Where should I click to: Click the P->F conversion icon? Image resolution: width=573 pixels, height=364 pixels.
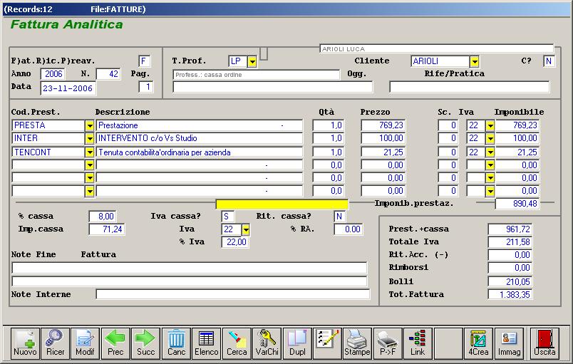tap(388, 343)
